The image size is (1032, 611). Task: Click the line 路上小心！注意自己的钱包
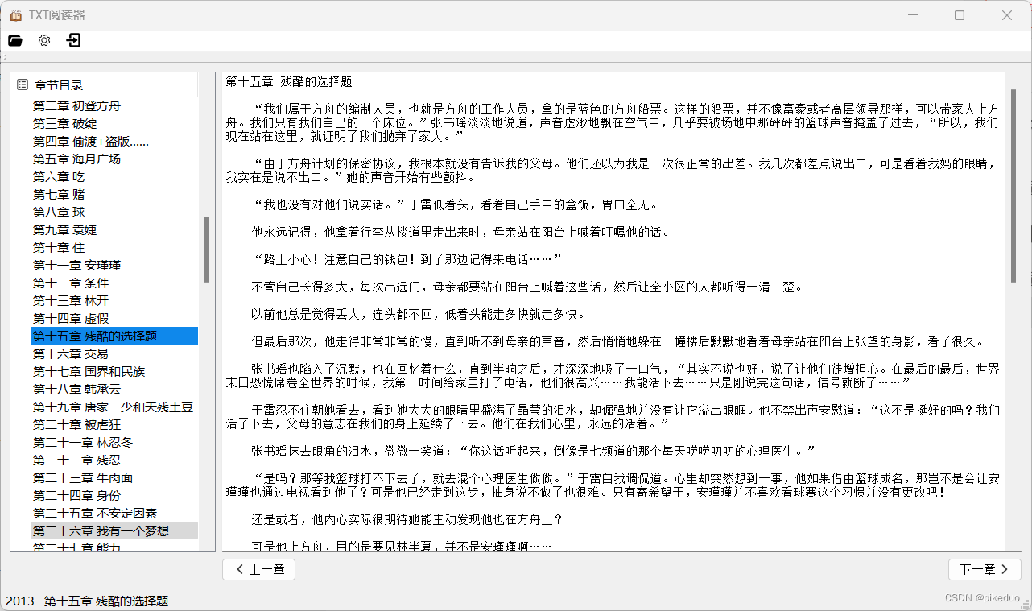pyautogui.click(x=406, y=259)
